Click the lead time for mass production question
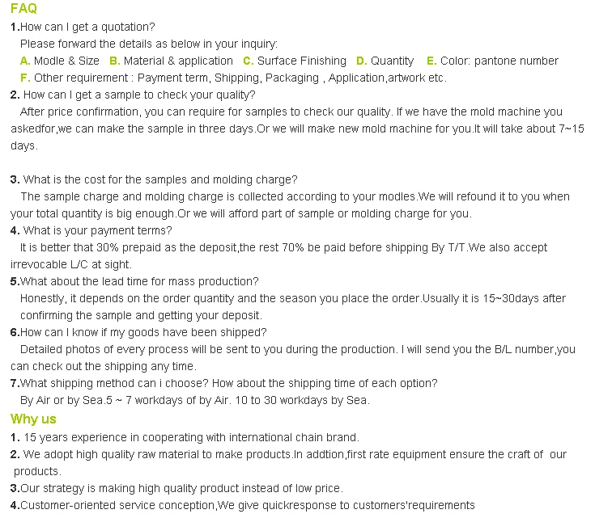This screenshot has width=612, height=518. [134, 281]
